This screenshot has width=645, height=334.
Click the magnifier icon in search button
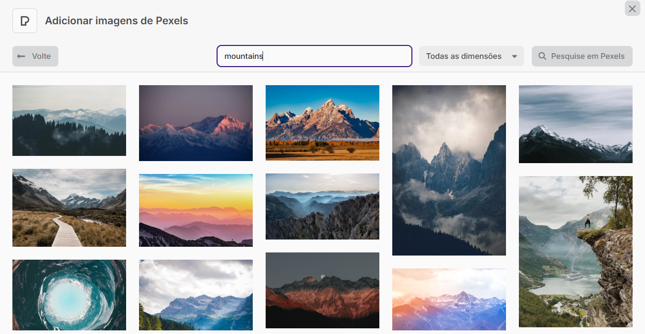tap(542, 56)
